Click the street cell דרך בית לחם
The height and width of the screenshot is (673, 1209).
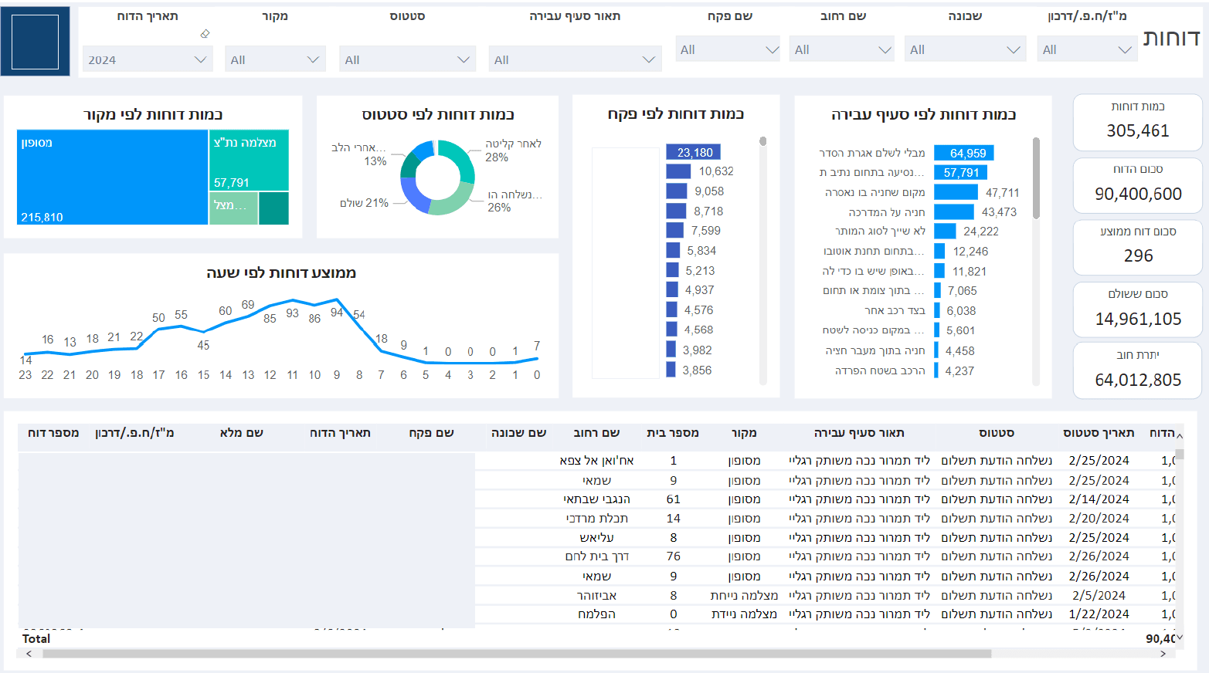click(596, 556)
